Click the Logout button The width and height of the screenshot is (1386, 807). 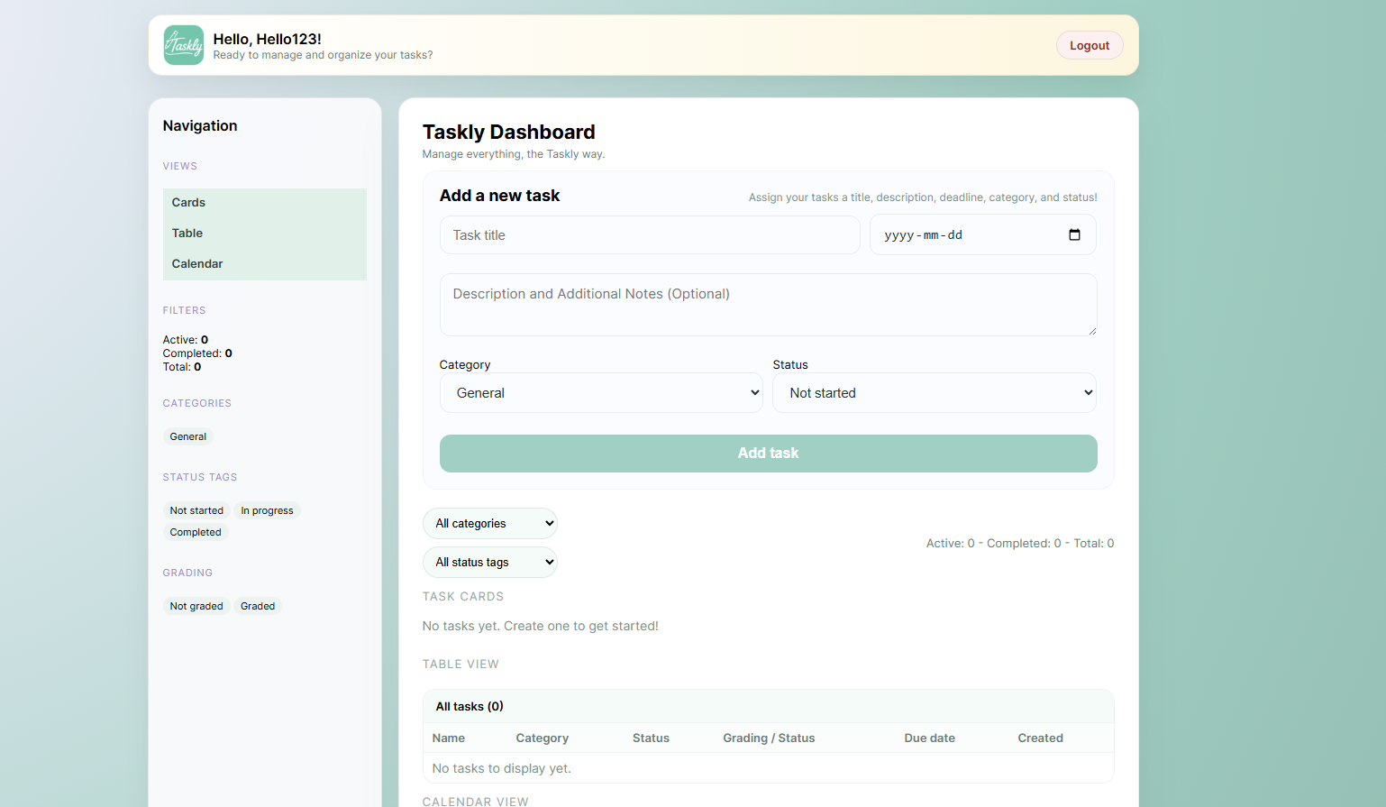[x=1090, y=45]
